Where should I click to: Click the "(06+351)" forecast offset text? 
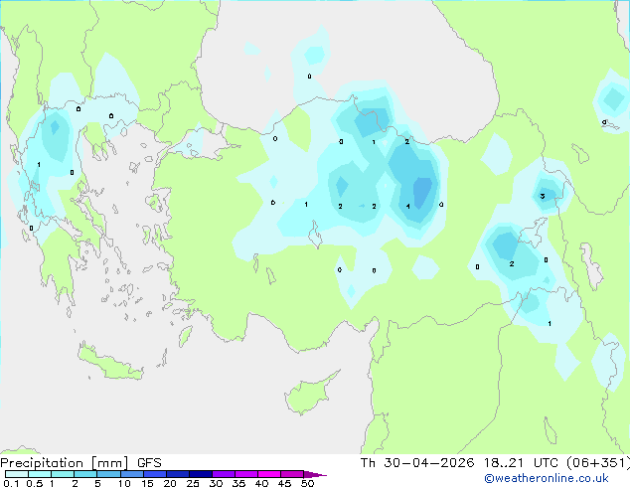tap(598, 463)
